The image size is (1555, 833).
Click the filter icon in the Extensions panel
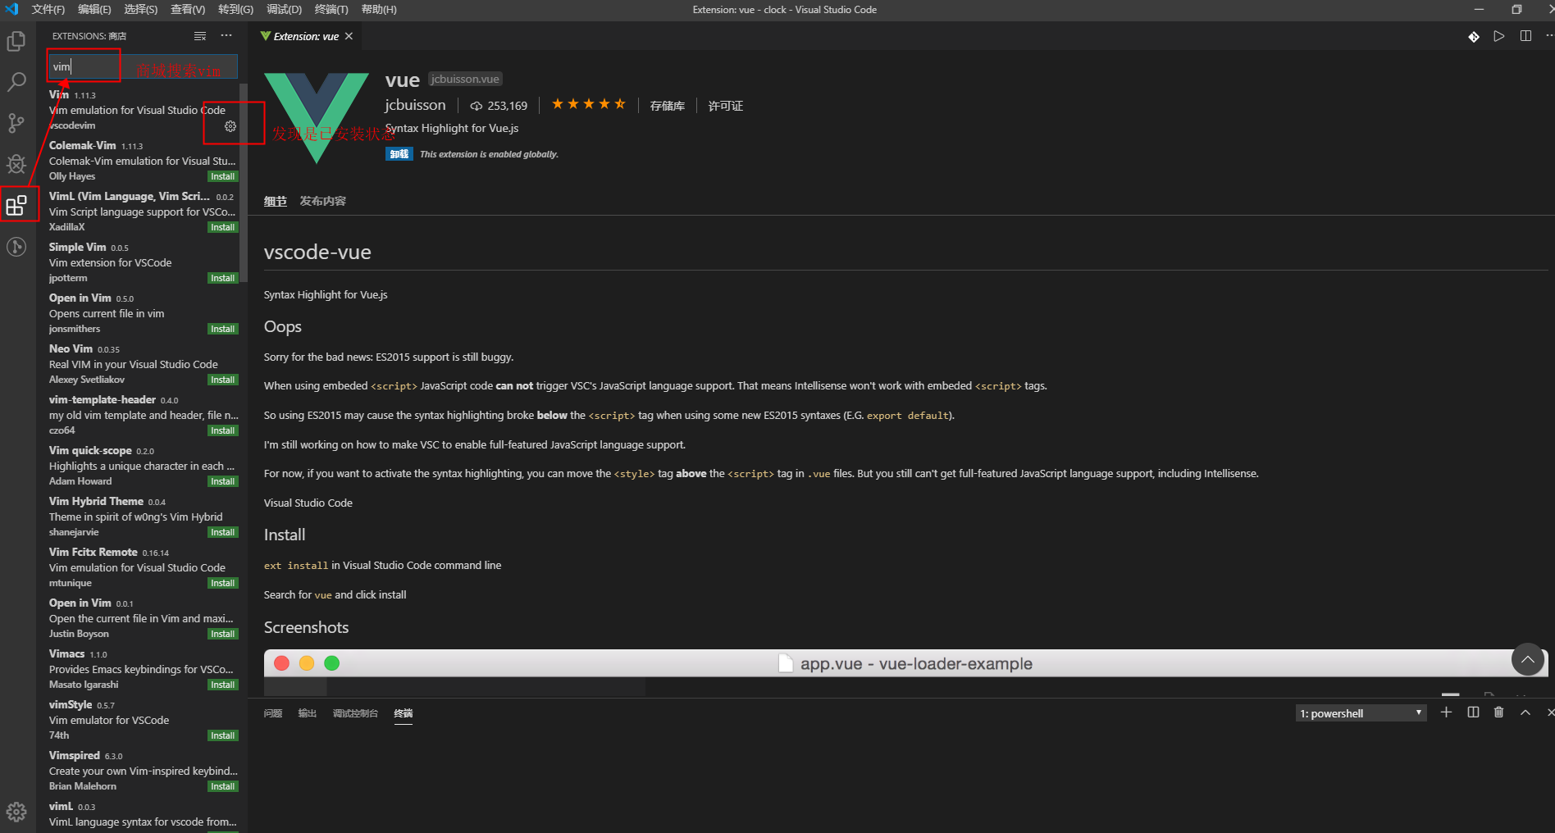pos(199,35)
